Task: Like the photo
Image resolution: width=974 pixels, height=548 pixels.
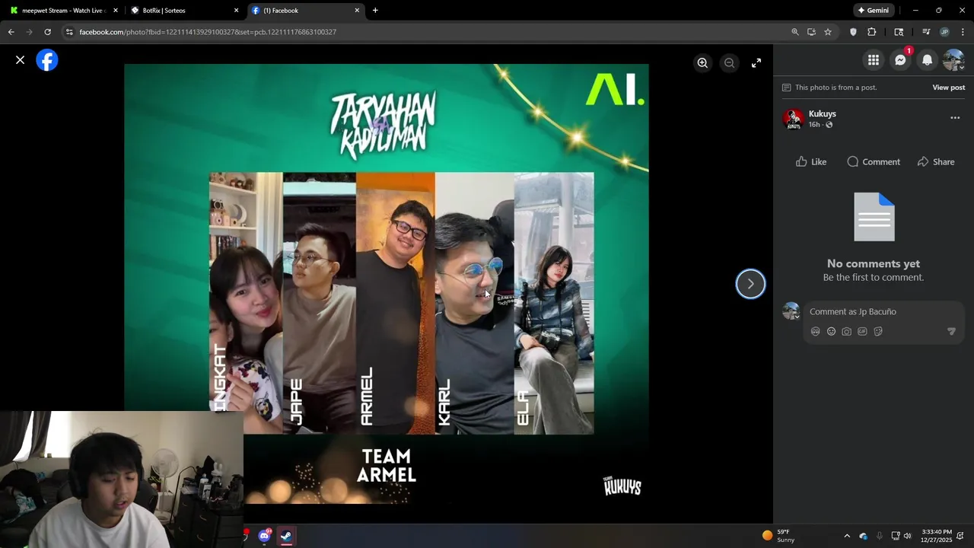Action: pos(810,161)
